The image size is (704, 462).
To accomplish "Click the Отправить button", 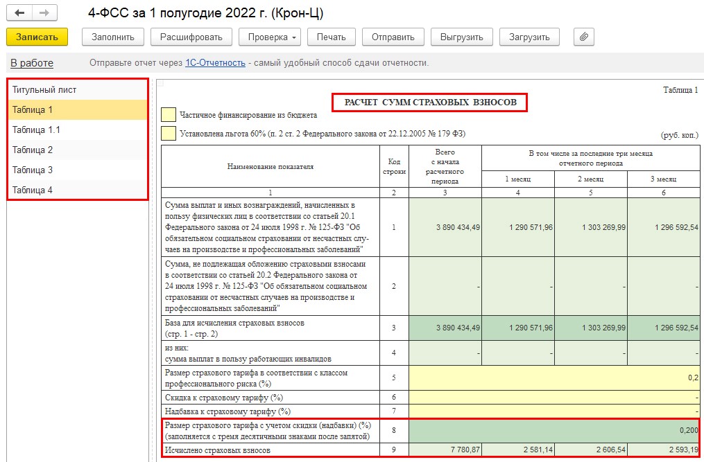I will (x=393, y=37).
